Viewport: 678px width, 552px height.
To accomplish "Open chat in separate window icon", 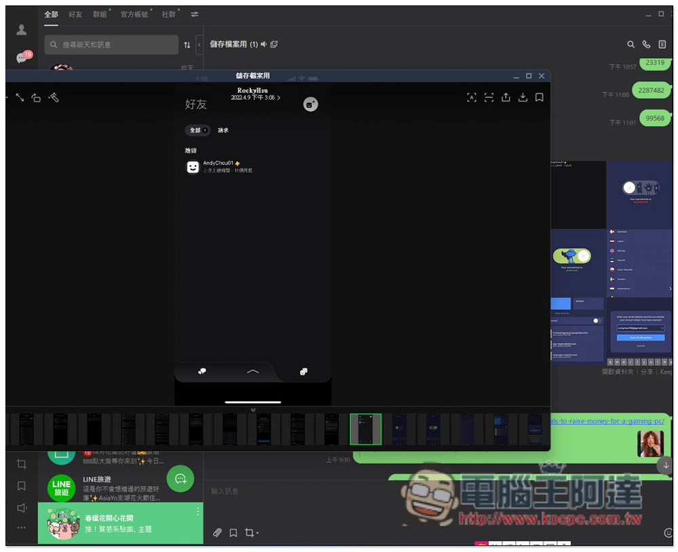I will coord(274,44).
